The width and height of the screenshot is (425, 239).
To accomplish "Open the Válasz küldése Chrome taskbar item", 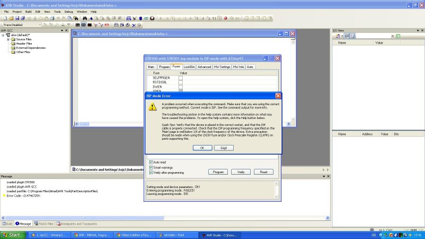I will [x=134, y=235].
